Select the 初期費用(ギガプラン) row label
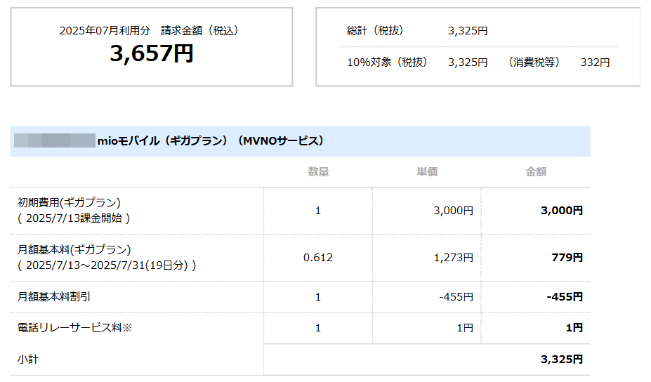 coord(70,203)
